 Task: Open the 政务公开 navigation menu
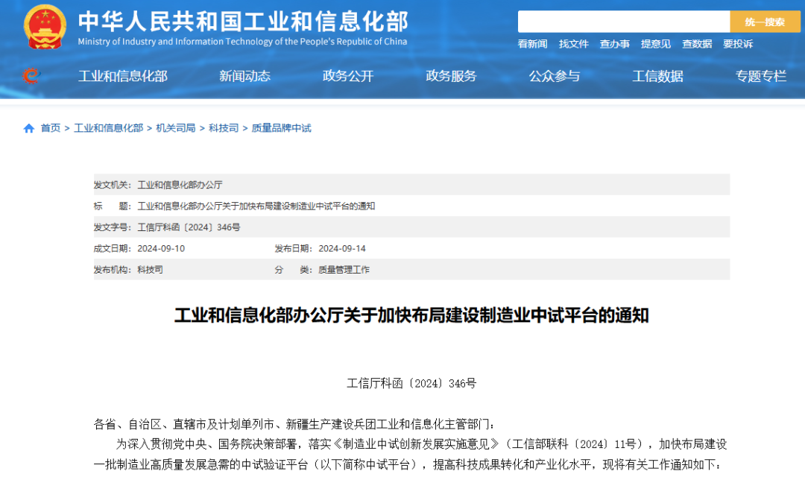pos(348,76)
